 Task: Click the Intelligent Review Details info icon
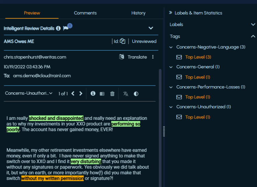pos(58,28)
